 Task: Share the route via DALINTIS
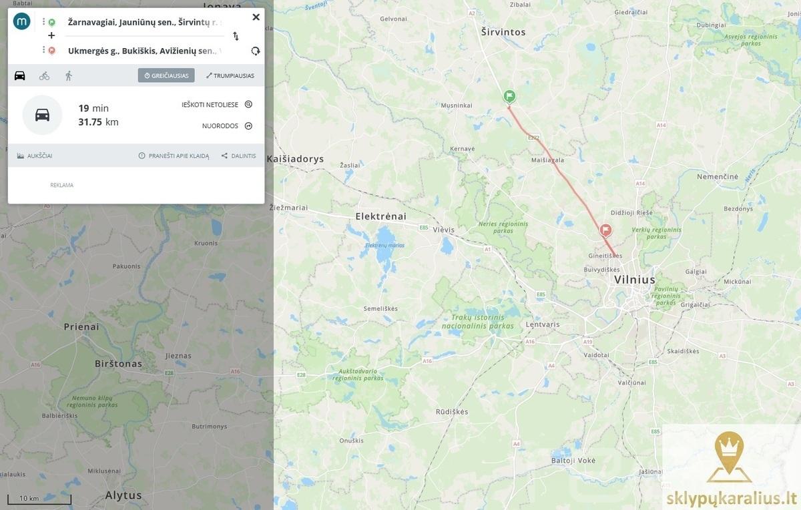[x=238, y=156]
